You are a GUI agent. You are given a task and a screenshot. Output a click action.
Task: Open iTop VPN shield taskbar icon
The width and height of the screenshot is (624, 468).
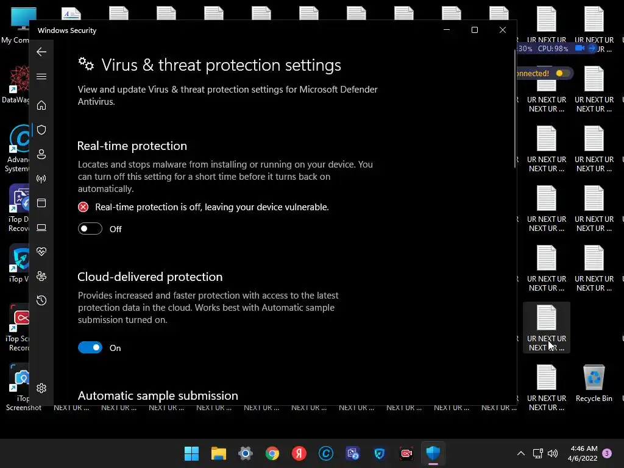point(380,453)
